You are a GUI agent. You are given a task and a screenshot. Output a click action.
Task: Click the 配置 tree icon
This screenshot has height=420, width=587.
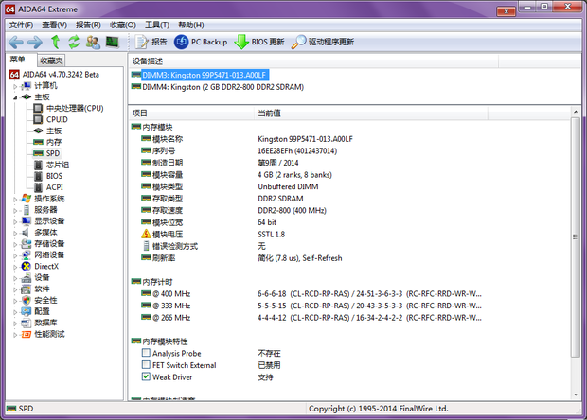coord(27,311)
